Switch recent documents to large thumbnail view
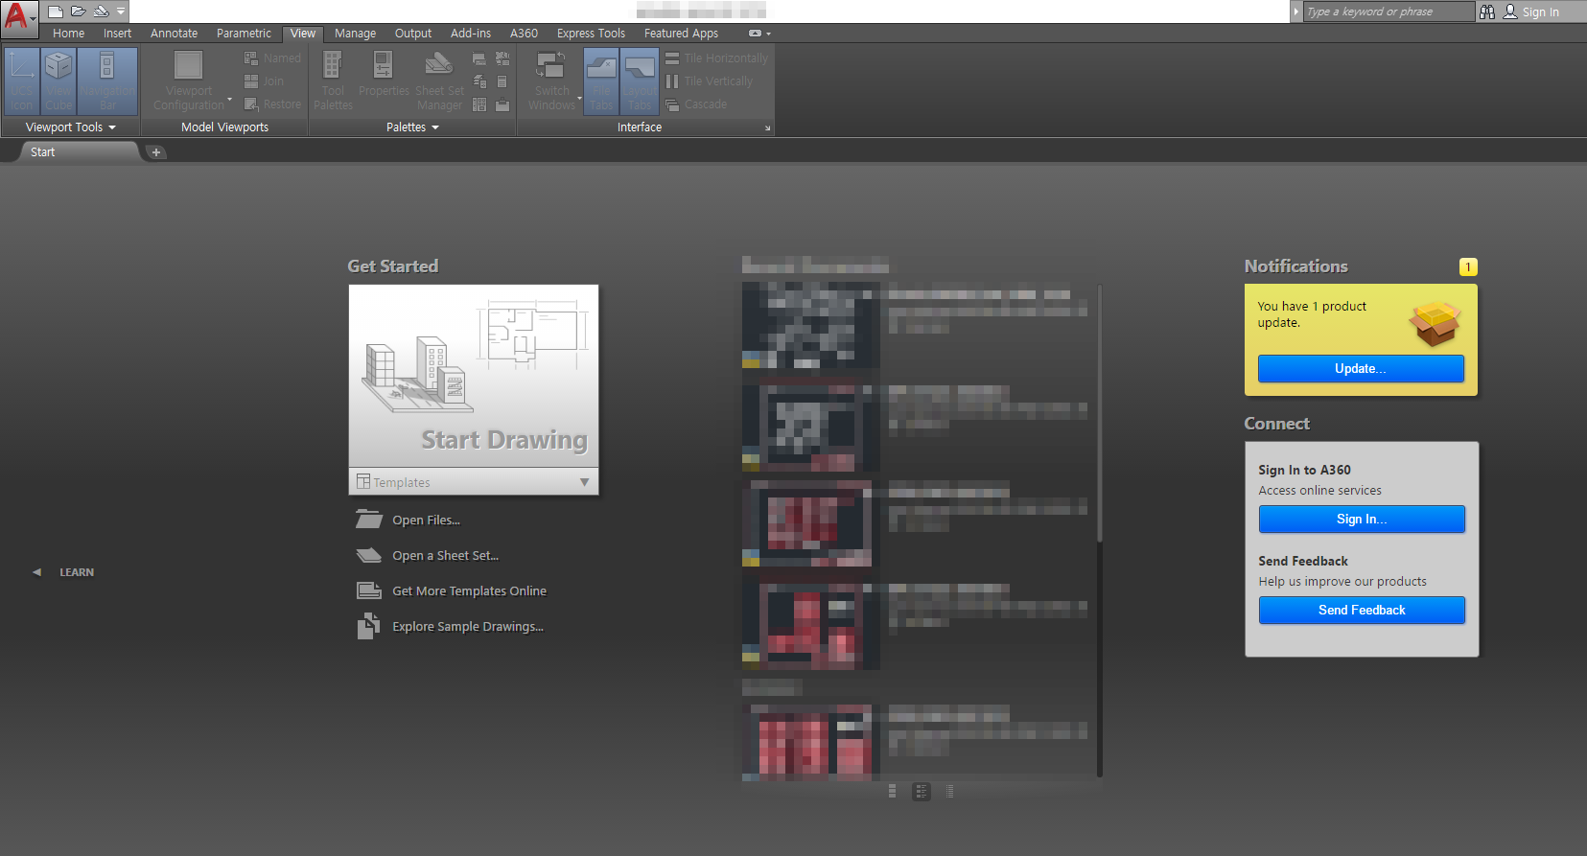 coord(893,791)
